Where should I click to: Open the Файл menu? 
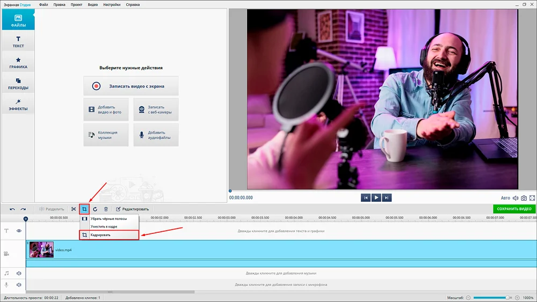click(x=43, y=5)
